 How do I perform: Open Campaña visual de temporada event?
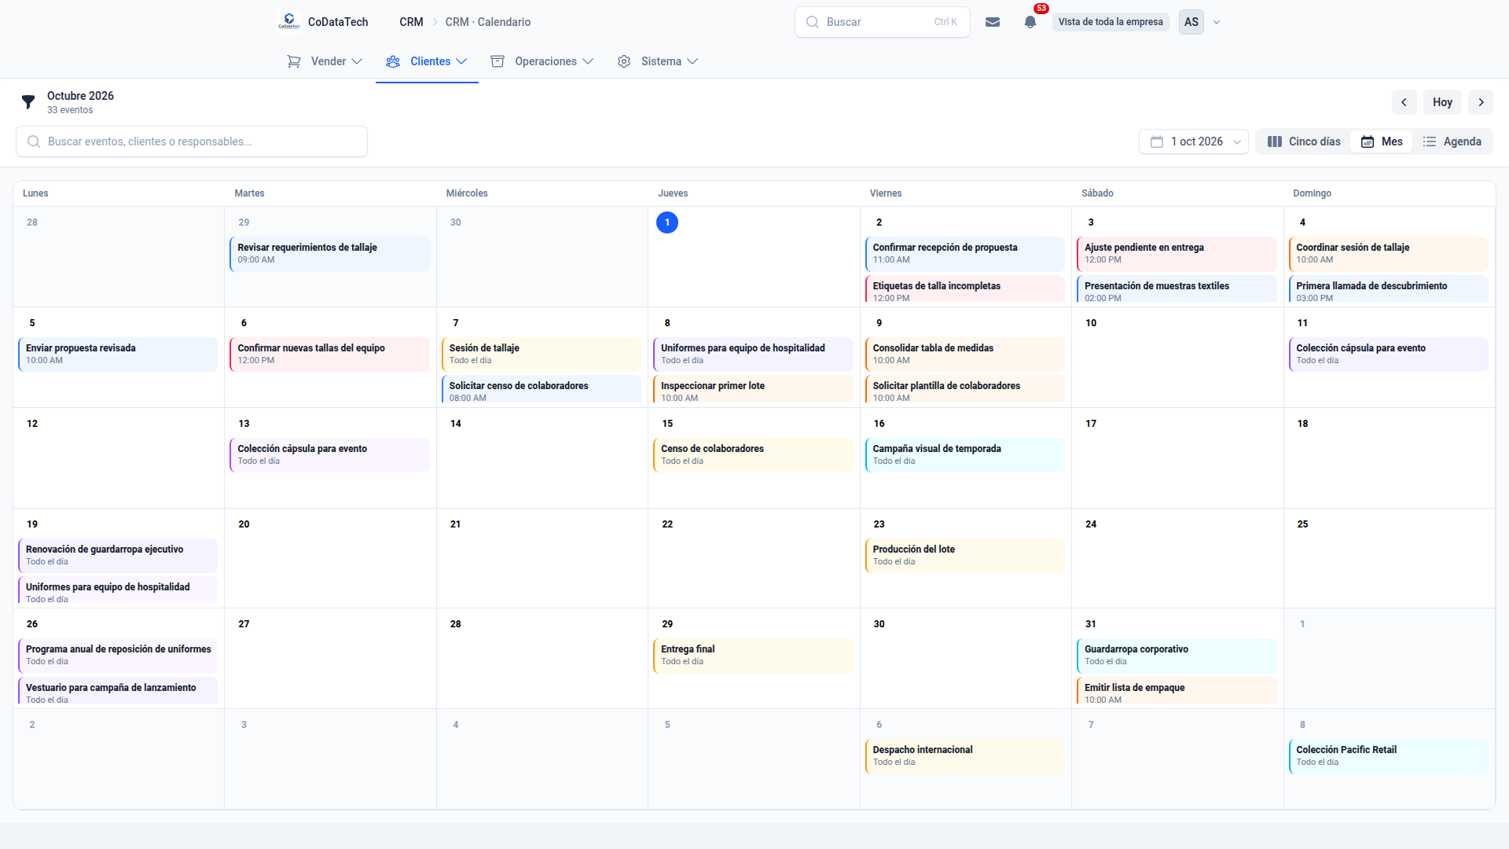coord(964,454)
